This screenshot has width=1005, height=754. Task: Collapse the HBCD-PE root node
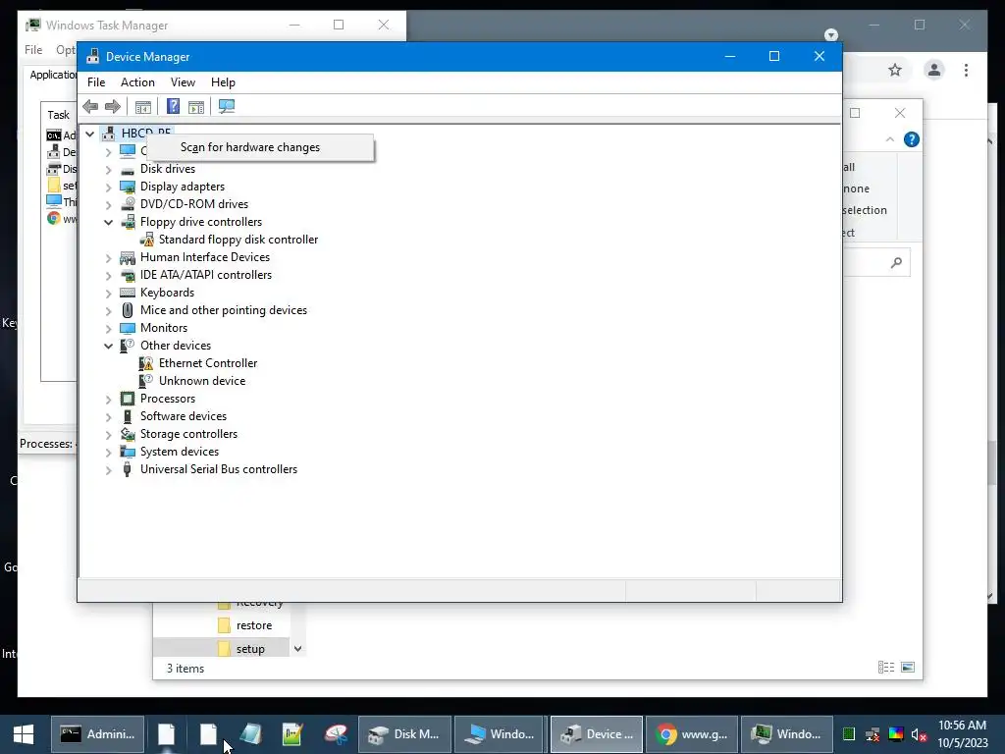click(89, 134)
